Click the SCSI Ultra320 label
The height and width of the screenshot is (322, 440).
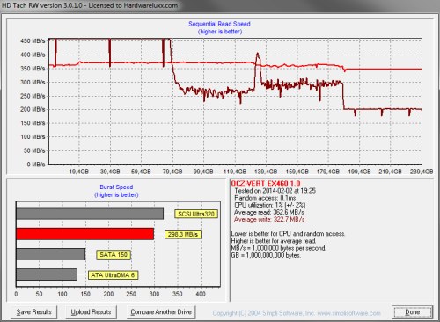pyautogui.click(x=196, y=214)
